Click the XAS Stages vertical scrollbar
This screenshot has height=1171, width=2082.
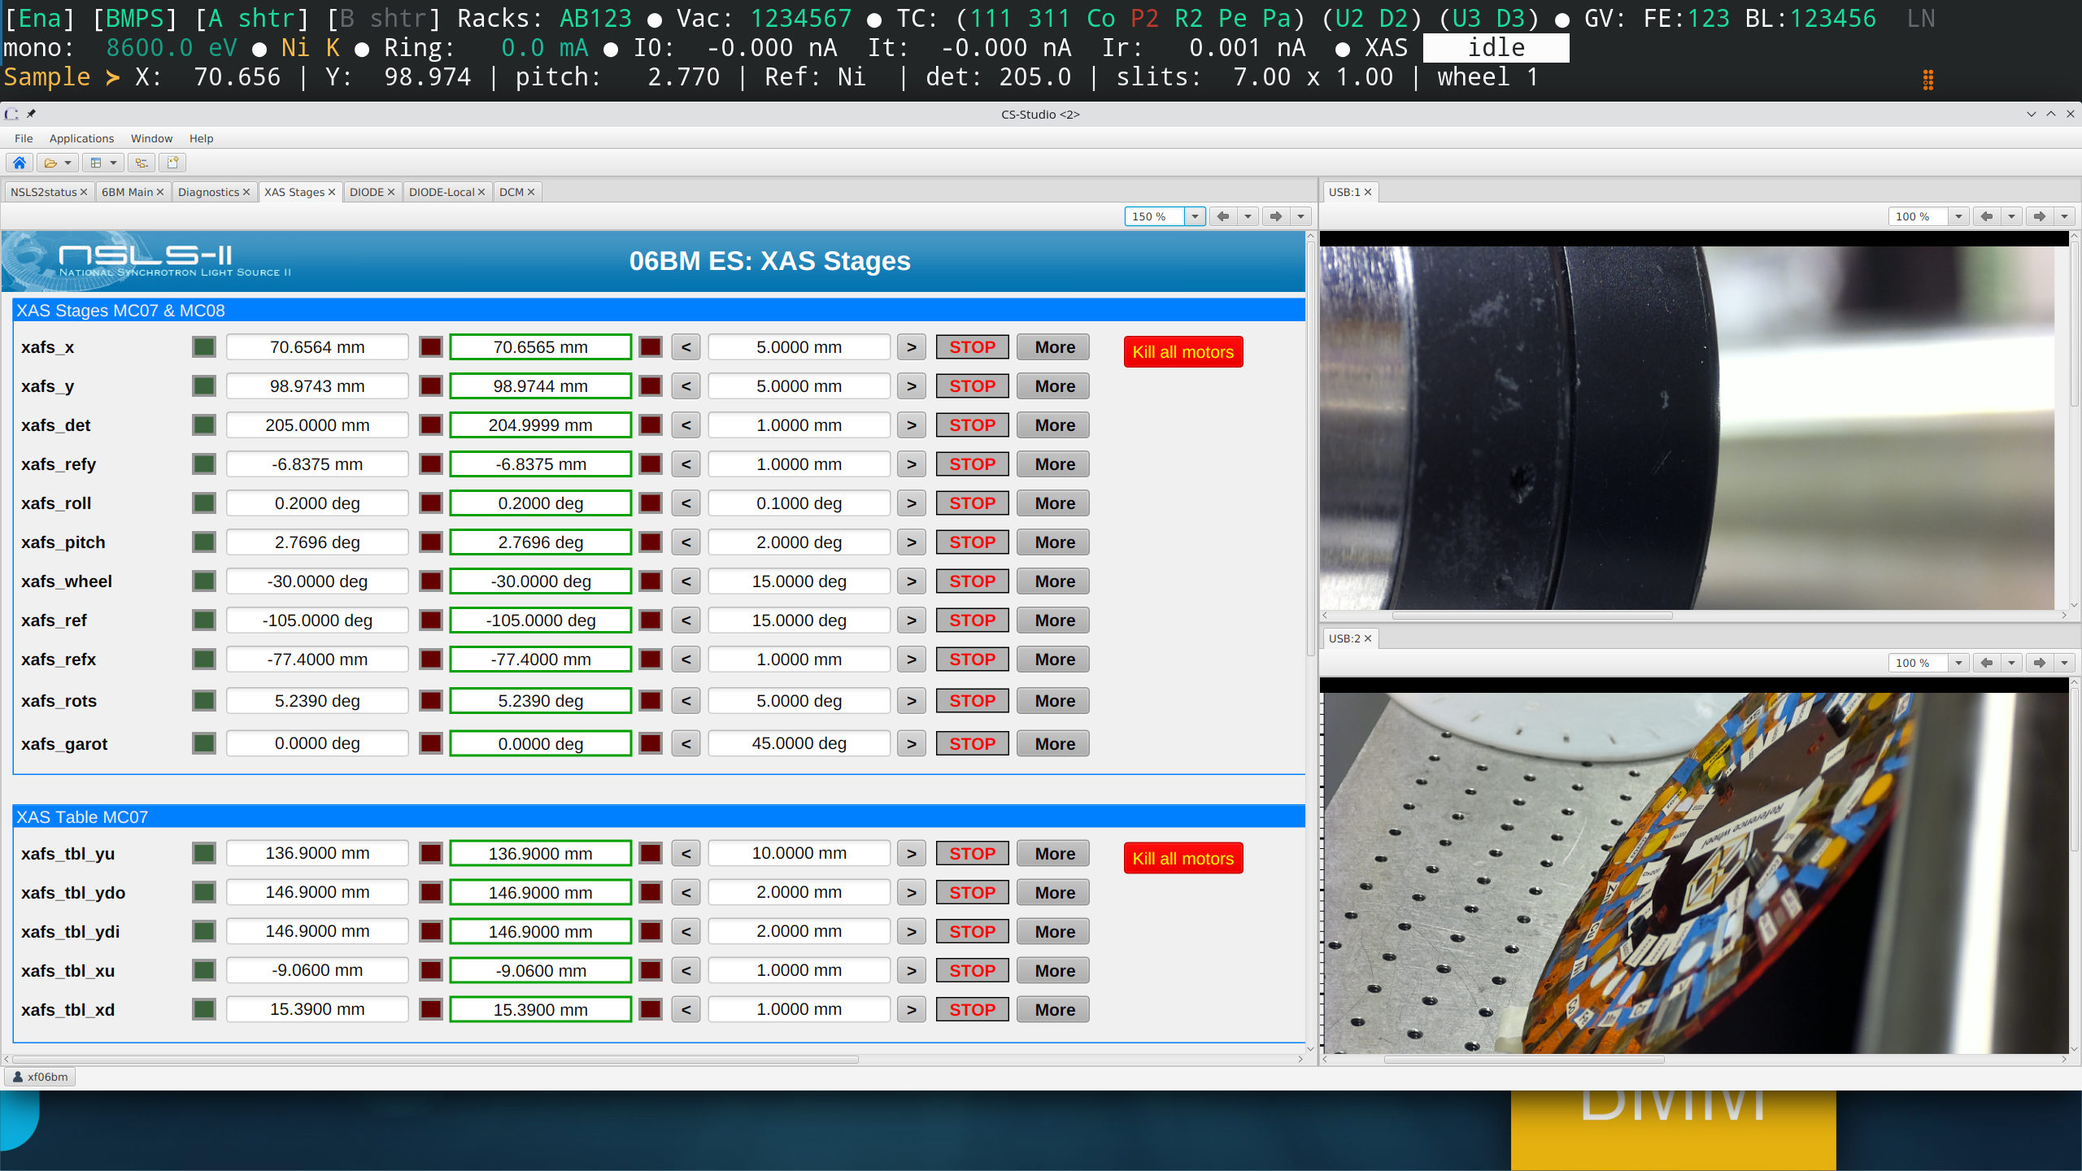click(1310, 447)
